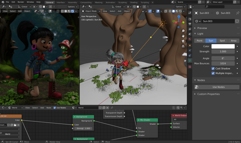This screenshot has height=143, width=241.
Task: Toggle camera view icon in viewport
Action: (x=183, y=41)
